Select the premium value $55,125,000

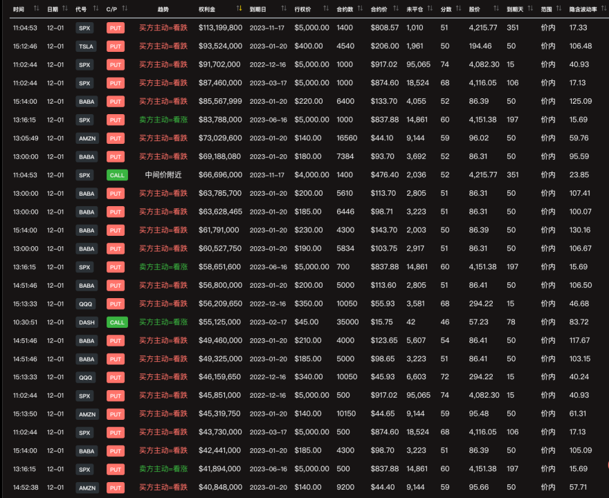click(x=219, y=322)
